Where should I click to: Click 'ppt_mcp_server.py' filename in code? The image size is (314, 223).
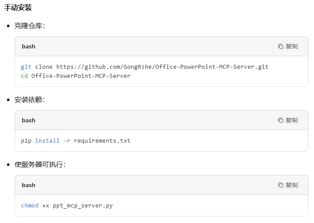(x=82, y=206)
